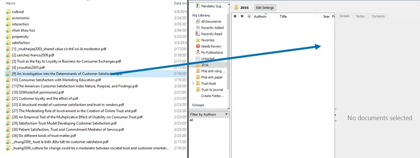The image size is (420, 158).
Task: Click the Phái sinh paper folder icon
Action: pos(198,77)
